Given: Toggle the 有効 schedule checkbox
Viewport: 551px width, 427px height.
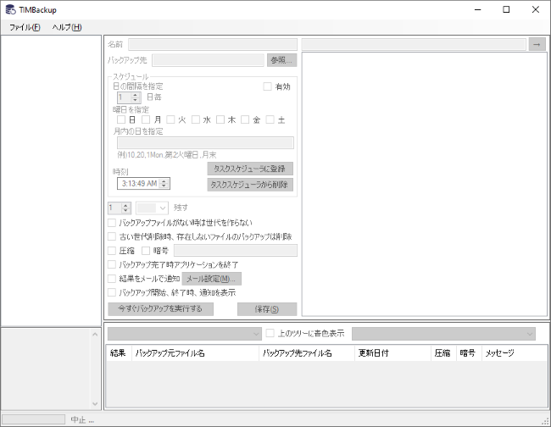Looking at the screenshot, I should point(267,86).
